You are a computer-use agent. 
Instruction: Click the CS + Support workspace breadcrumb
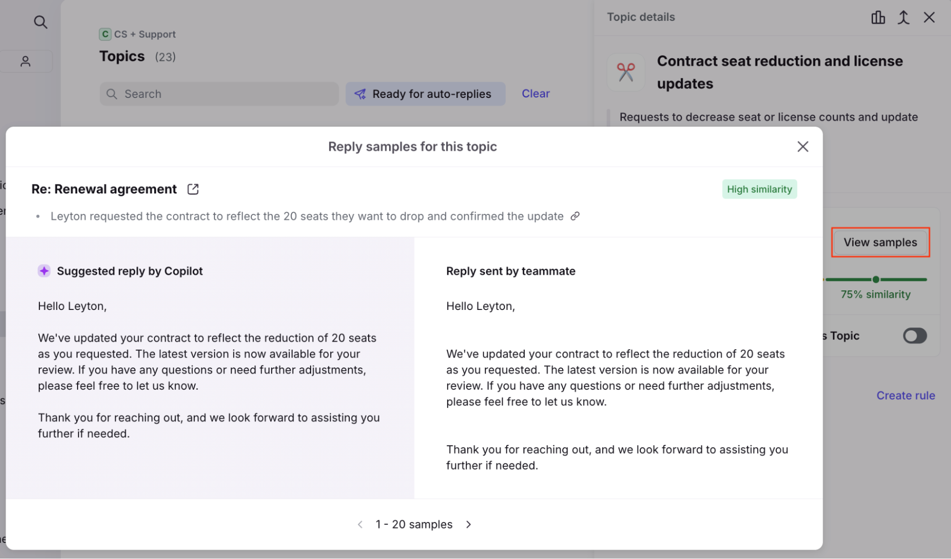tap(138, 34)
